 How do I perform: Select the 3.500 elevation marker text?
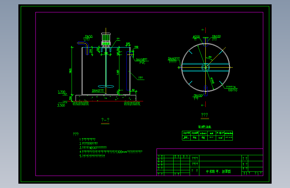pyautogui.click(x=61, y=105)
